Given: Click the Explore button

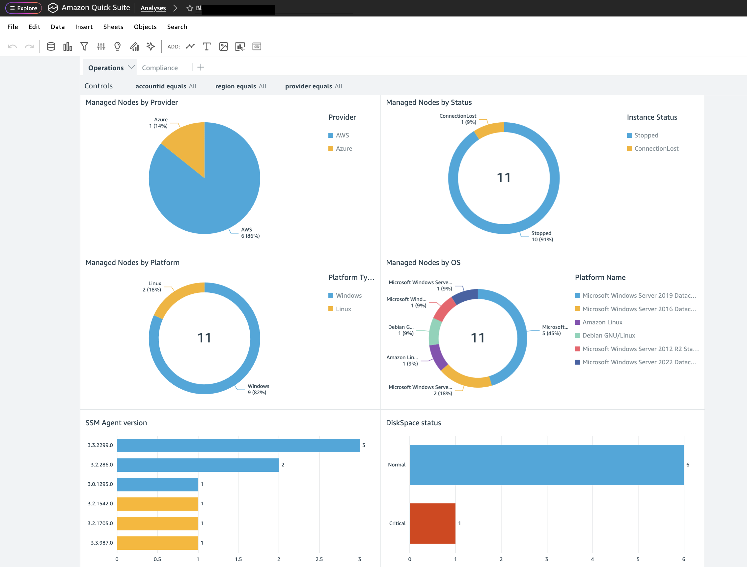Looking at the screenshot, I should (23, 8).
